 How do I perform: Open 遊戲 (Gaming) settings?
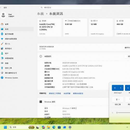17,63
